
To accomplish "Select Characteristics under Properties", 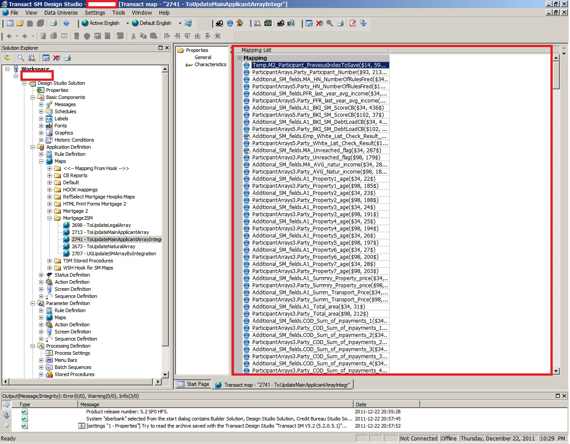I will tap(210, 64).
